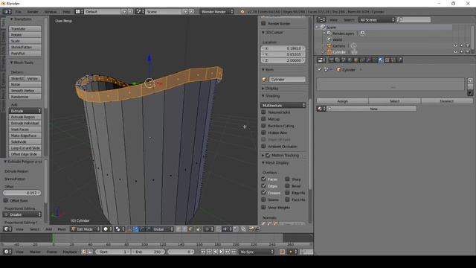
Task: Open the Timeline editor type selector
Action: [7, 252]
